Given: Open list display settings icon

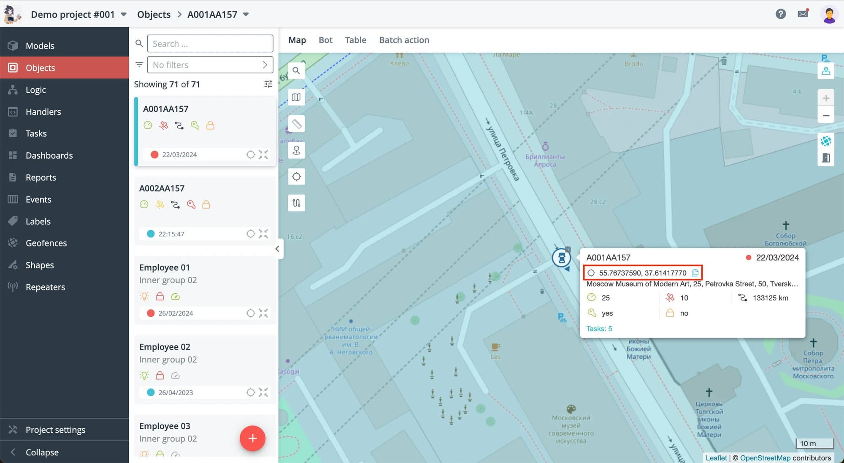Looking at the screenshot, I should pyautogui.click(x=268, y=84).
